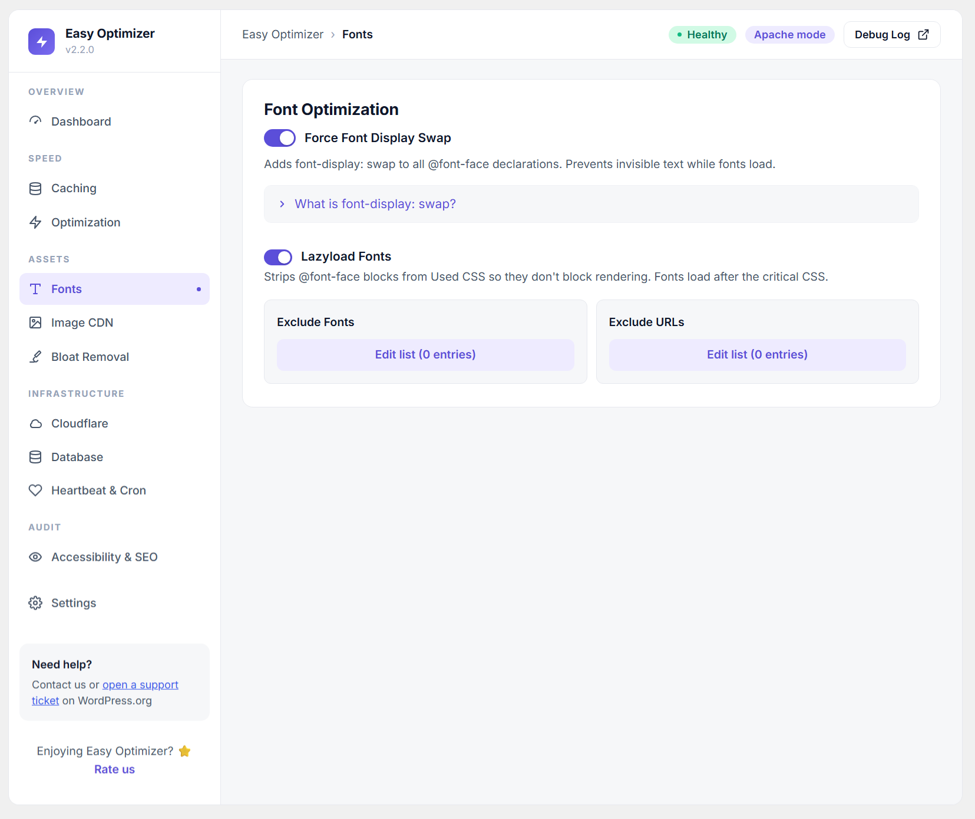Screen dimensions: 975x819
Task: Open Cloudflare settings page
Action: 114,423
